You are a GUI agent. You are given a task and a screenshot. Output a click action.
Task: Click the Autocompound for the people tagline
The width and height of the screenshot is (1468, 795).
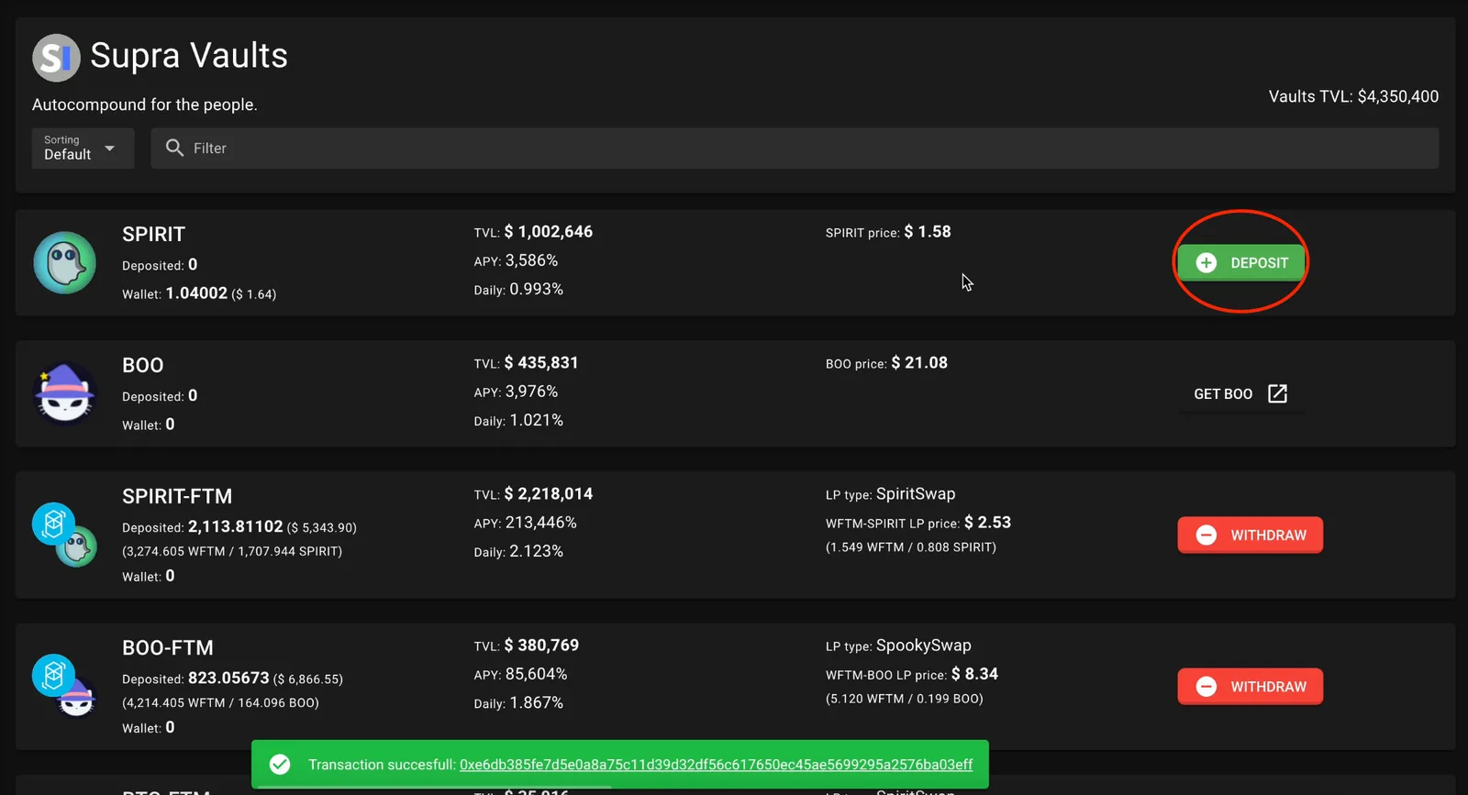[145, 105]
